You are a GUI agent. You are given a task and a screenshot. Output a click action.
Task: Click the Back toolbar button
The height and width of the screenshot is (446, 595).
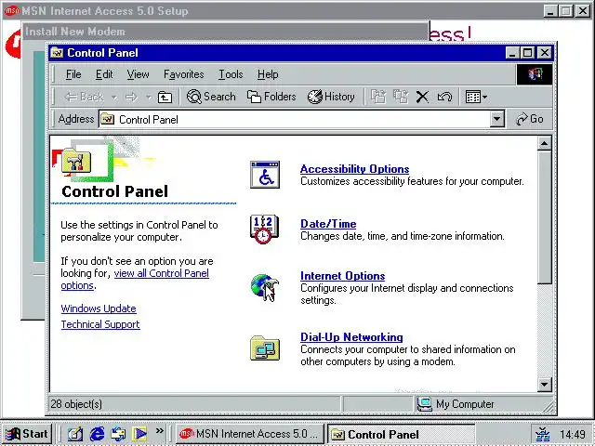(x=84, y=97)
